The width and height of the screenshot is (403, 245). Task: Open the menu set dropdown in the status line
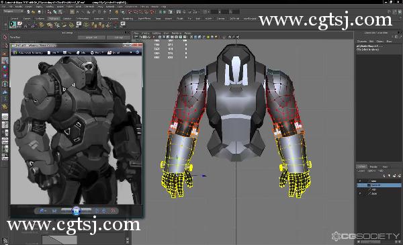pos(13,11)
